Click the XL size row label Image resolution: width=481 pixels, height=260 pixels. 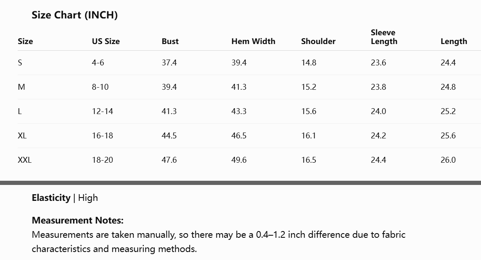pyautogui.click(x=22, y=135)
